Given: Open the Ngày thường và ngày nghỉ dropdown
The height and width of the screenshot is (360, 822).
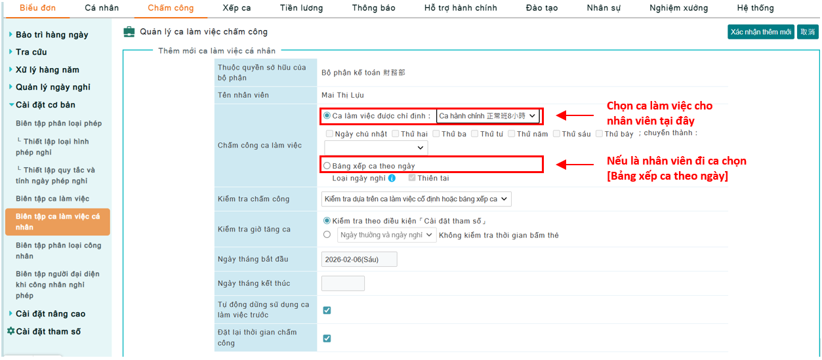Looking at the screenshot, I should tap(386, 235).
